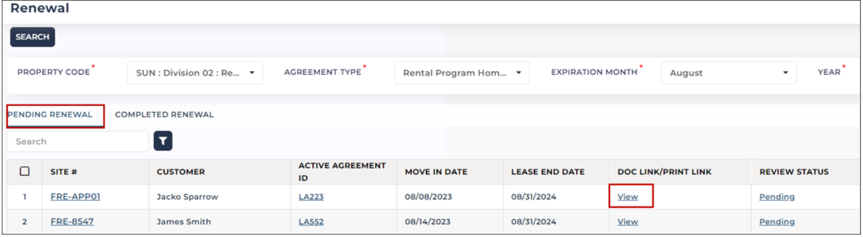Open the Agreement Type dropdown
This screenshot has width=863, height=237.
[462, 73]
